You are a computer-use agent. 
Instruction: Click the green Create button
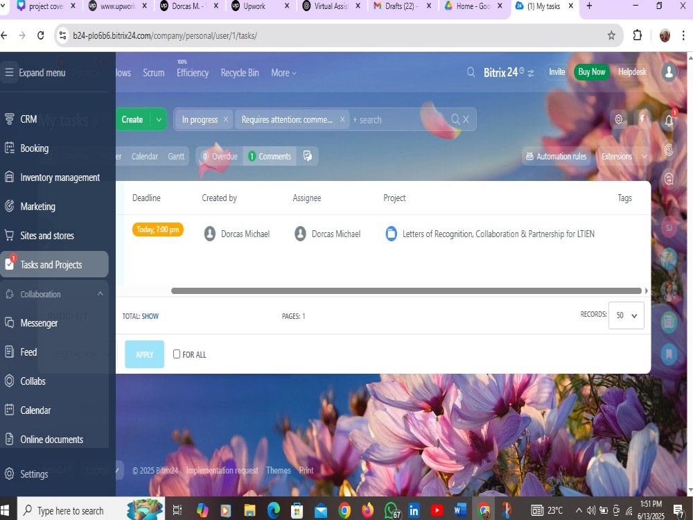click(132, 119)
